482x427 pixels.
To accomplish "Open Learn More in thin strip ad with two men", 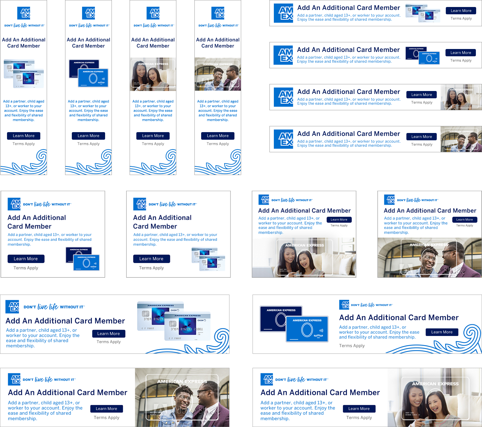I will tap(422, 137).
